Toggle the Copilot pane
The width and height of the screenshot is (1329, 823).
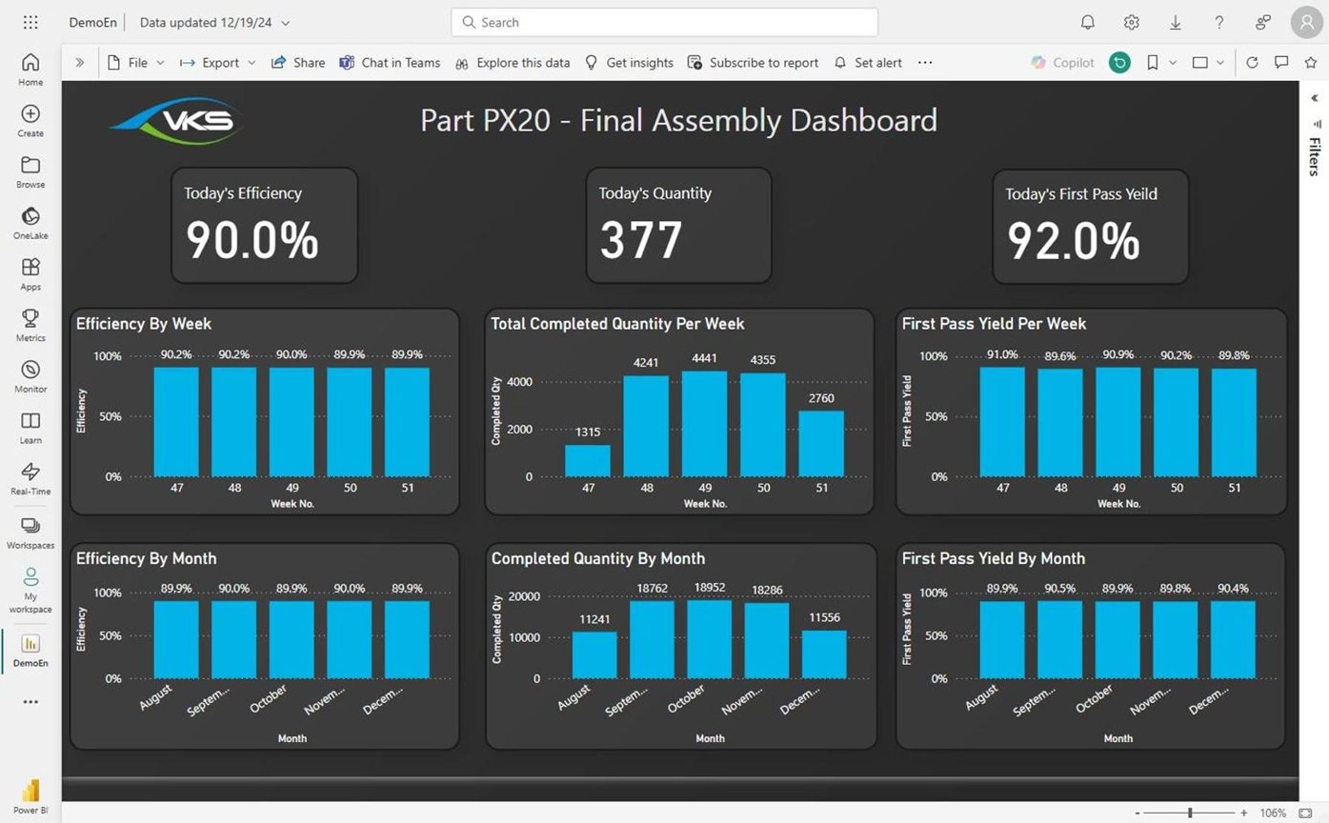click(x=1062, y=63)
